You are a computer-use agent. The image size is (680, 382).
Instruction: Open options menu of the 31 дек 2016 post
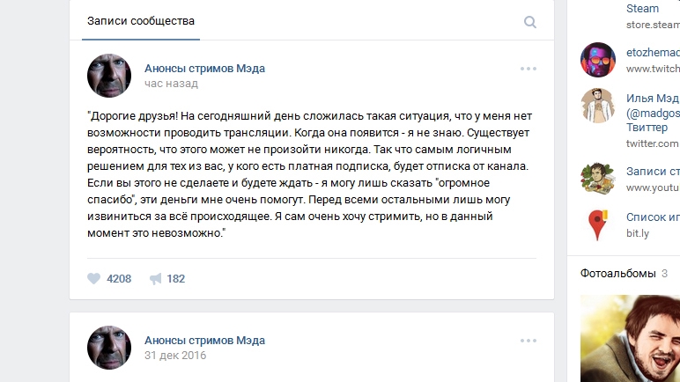coord(528,341)
